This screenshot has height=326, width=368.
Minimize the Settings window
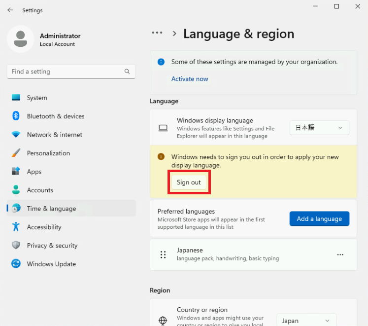tap(315, 6)
